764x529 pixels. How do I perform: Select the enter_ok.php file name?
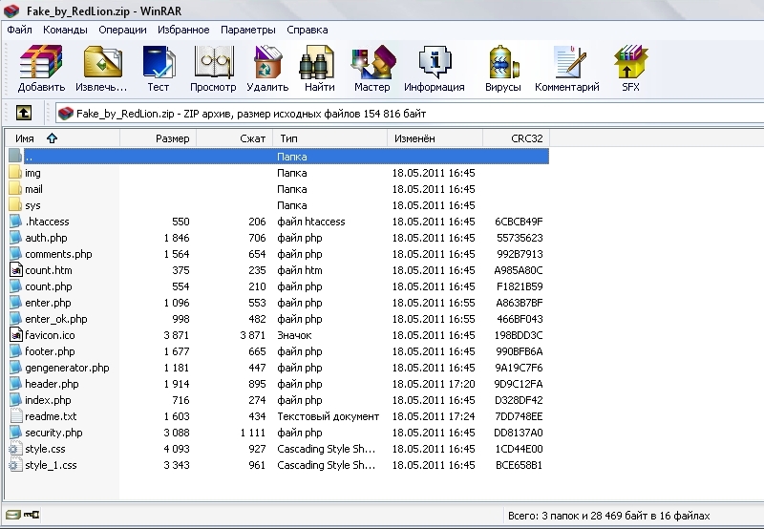(x=56, y=319)
